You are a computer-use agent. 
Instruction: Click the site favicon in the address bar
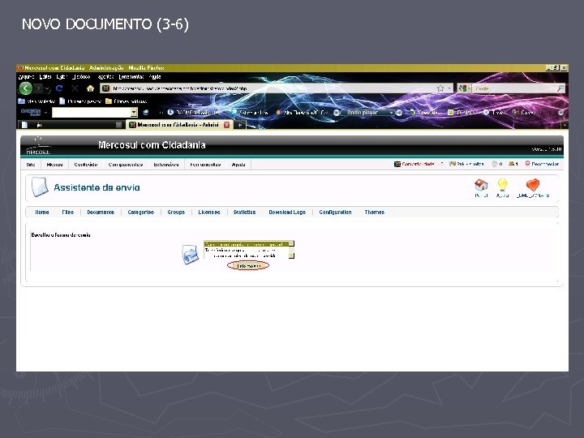click(x=105, y=88)
